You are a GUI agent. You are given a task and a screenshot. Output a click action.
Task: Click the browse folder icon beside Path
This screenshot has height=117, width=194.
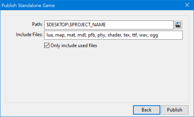click(178, 25)
